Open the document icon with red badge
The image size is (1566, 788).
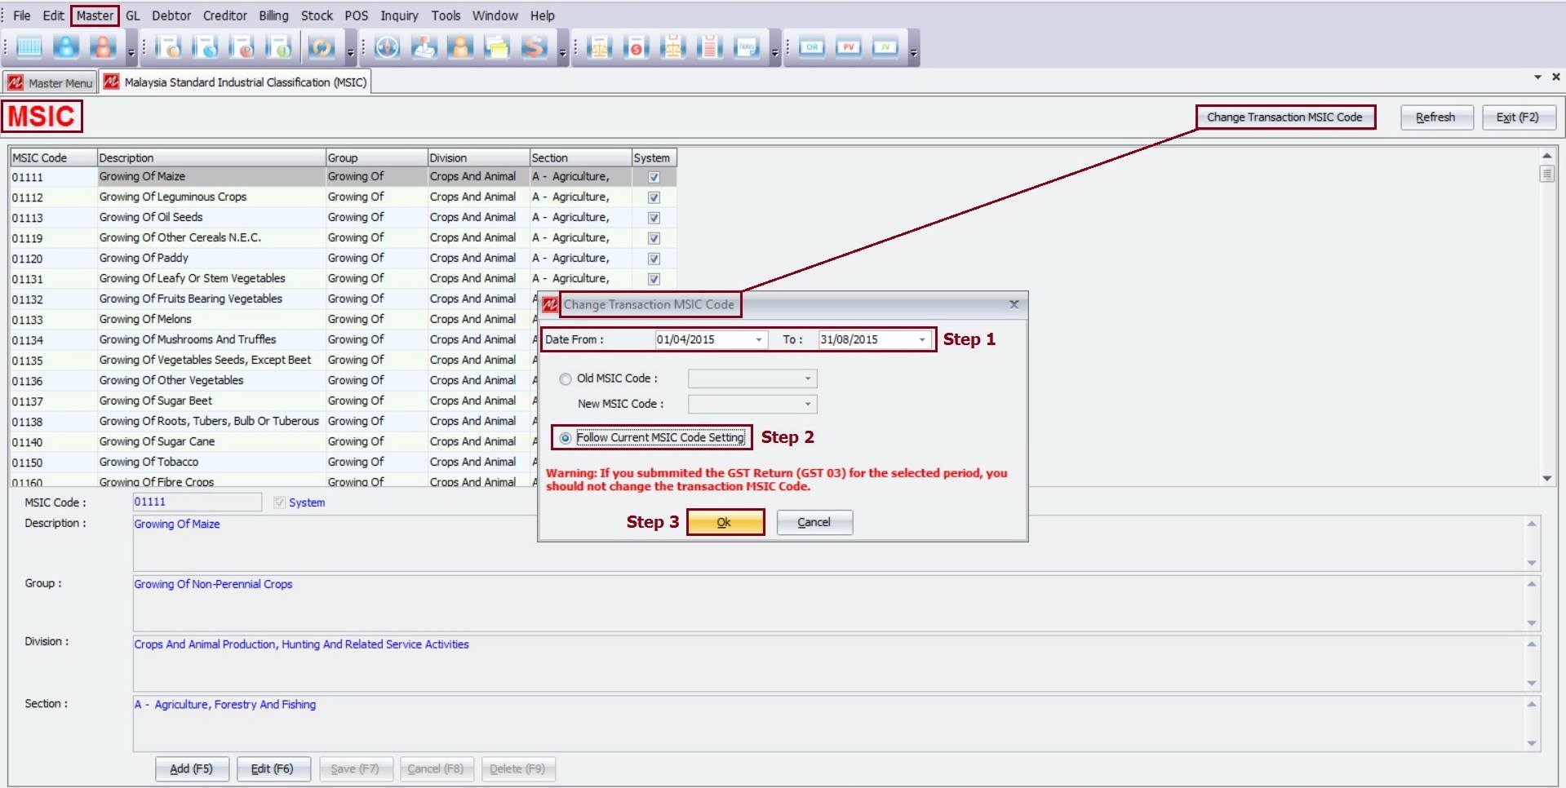tap(243, 47)
